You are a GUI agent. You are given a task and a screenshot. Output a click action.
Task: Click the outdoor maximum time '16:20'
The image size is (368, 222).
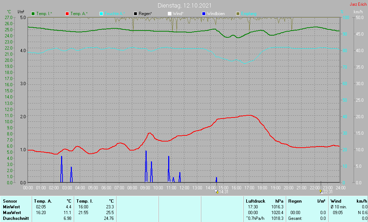tap(41, 213)
